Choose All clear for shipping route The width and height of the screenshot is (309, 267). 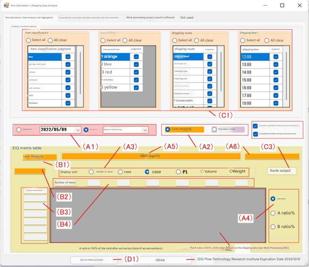pos(196,40)
